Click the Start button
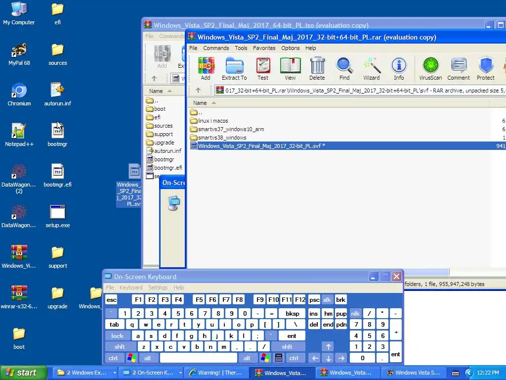This screenshot has width=506, height=380. (x=23, y=373)
